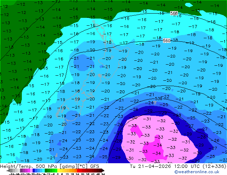Click the 560 height contour label
Image resolution: width=227 pixels, height=175 pixels.
pyautogui.click(x=166, y=41)
